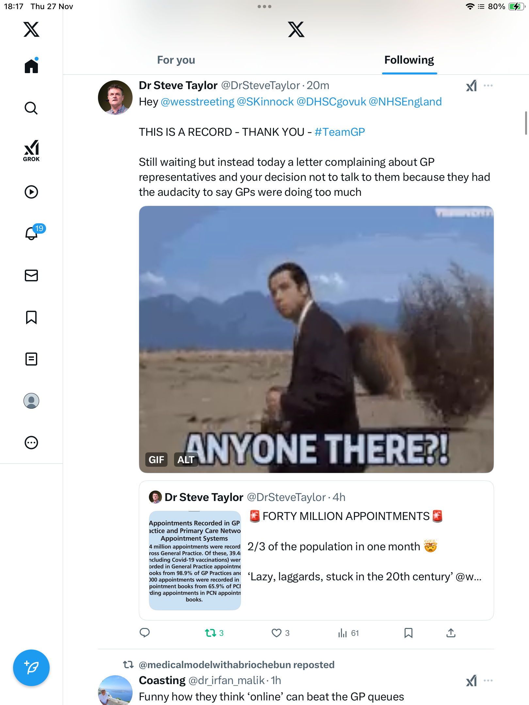Expand the sidebar more options circle
Screen dimensions: 529x705
coord(31,443)
